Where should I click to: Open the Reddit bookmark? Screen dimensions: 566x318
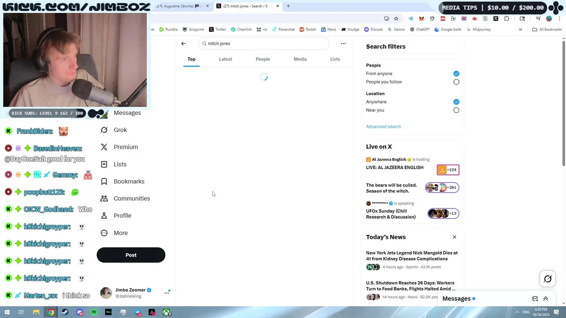click(308, 30)
